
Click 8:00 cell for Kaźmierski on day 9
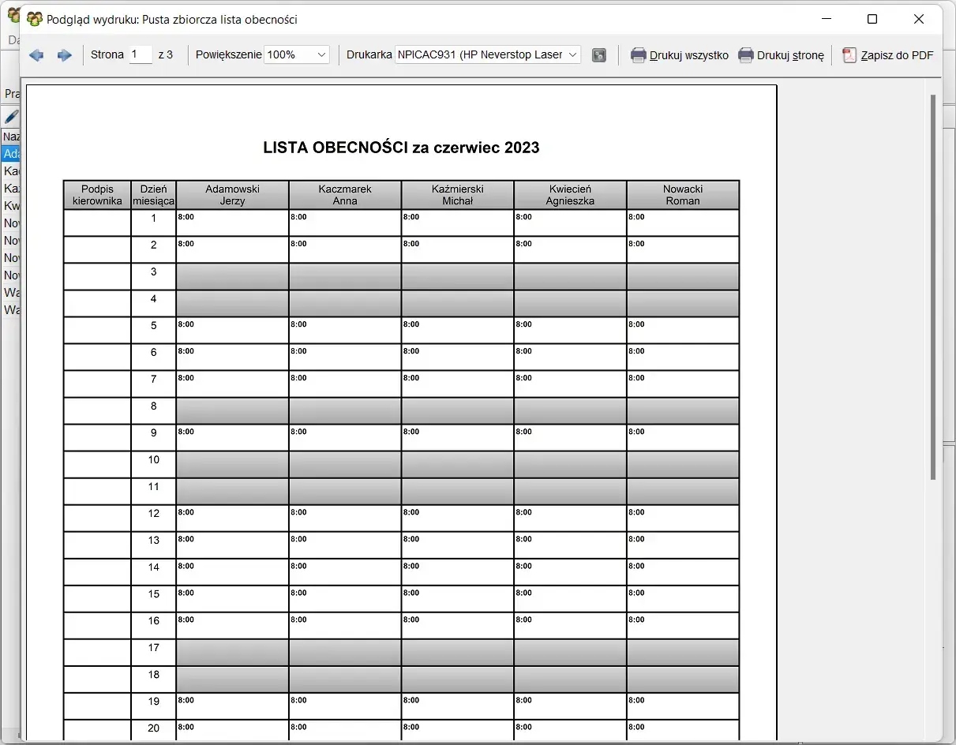(x=458, y=437)
